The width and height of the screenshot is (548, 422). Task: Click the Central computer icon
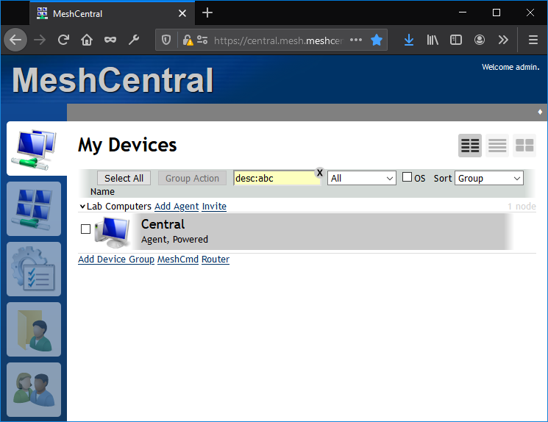click(x=113, y=232)
